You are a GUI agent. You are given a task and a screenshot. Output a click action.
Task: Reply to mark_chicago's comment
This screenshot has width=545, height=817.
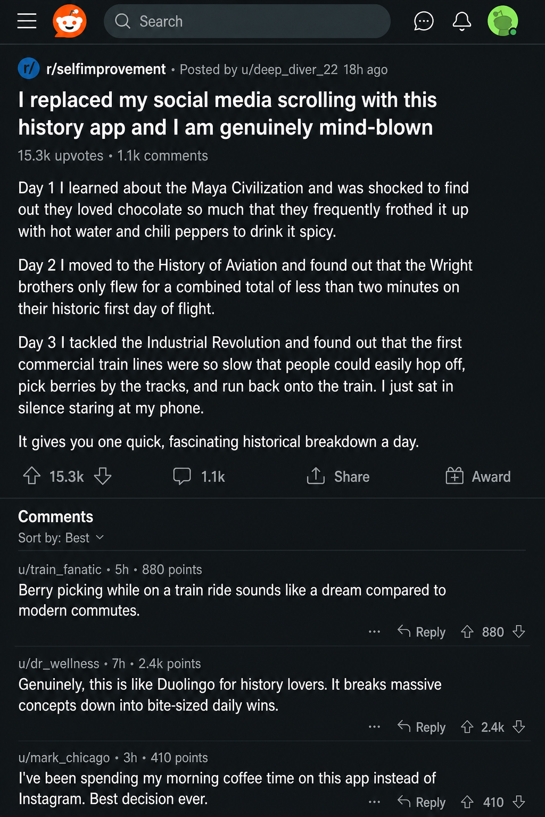[x=422, y=802]
